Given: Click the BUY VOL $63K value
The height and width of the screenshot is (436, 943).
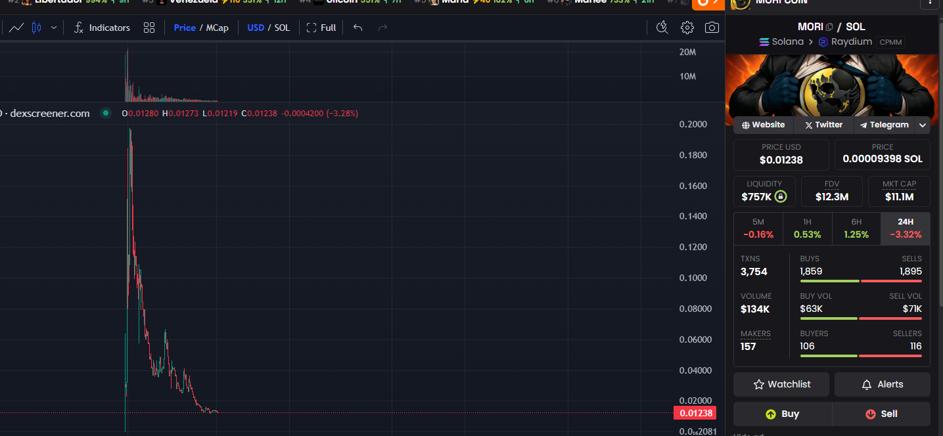Looking at the screenshot, I should (x=811, y=309).
